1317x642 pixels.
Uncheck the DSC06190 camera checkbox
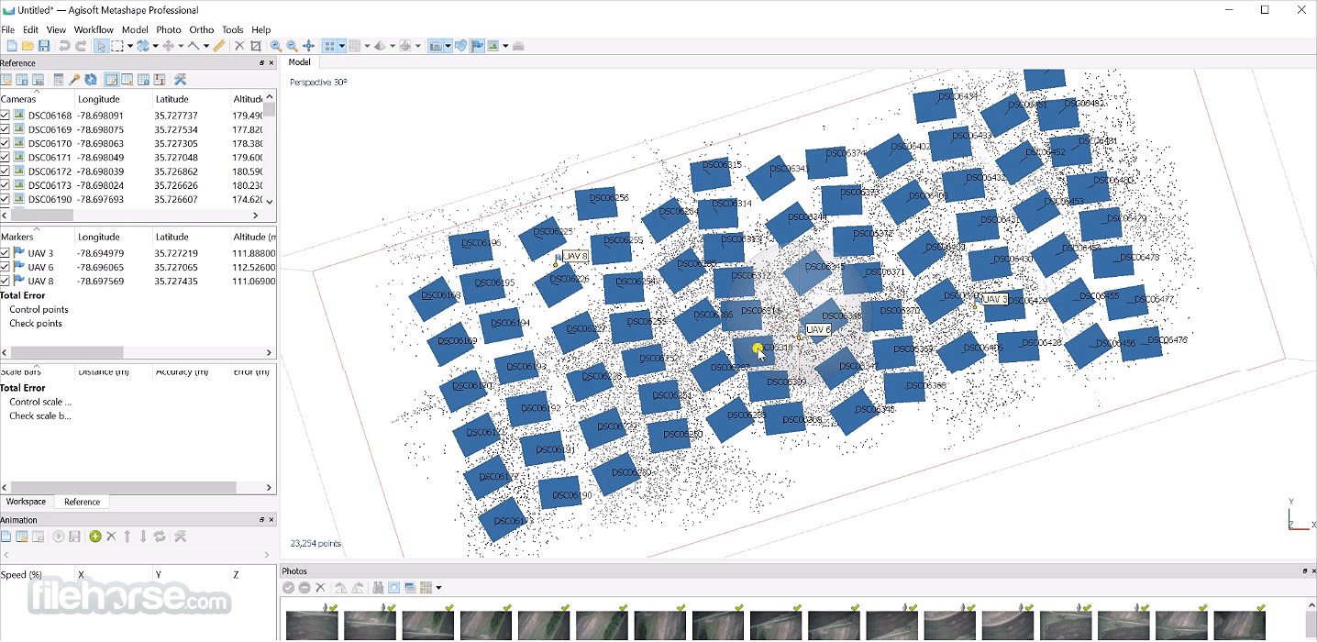point(6,199)
